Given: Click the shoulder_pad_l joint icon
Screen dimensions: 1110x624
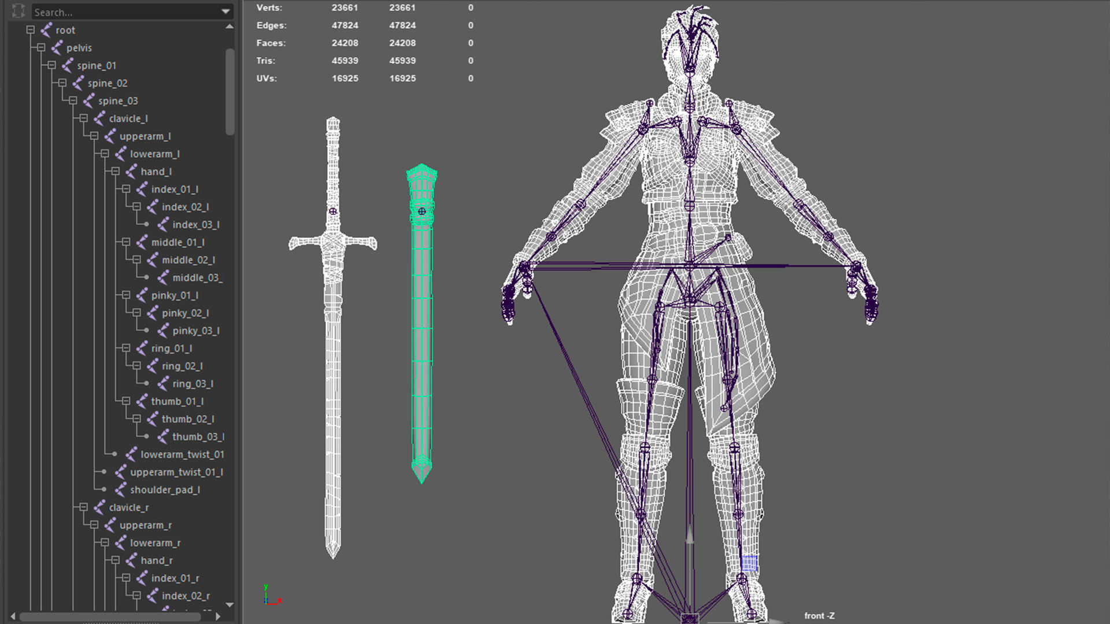Looking at the screenshot, I should (120, 490).
